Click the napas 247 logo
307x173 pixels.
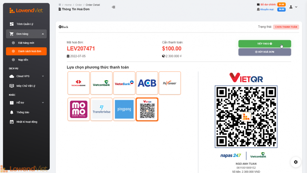pos(231,156)
